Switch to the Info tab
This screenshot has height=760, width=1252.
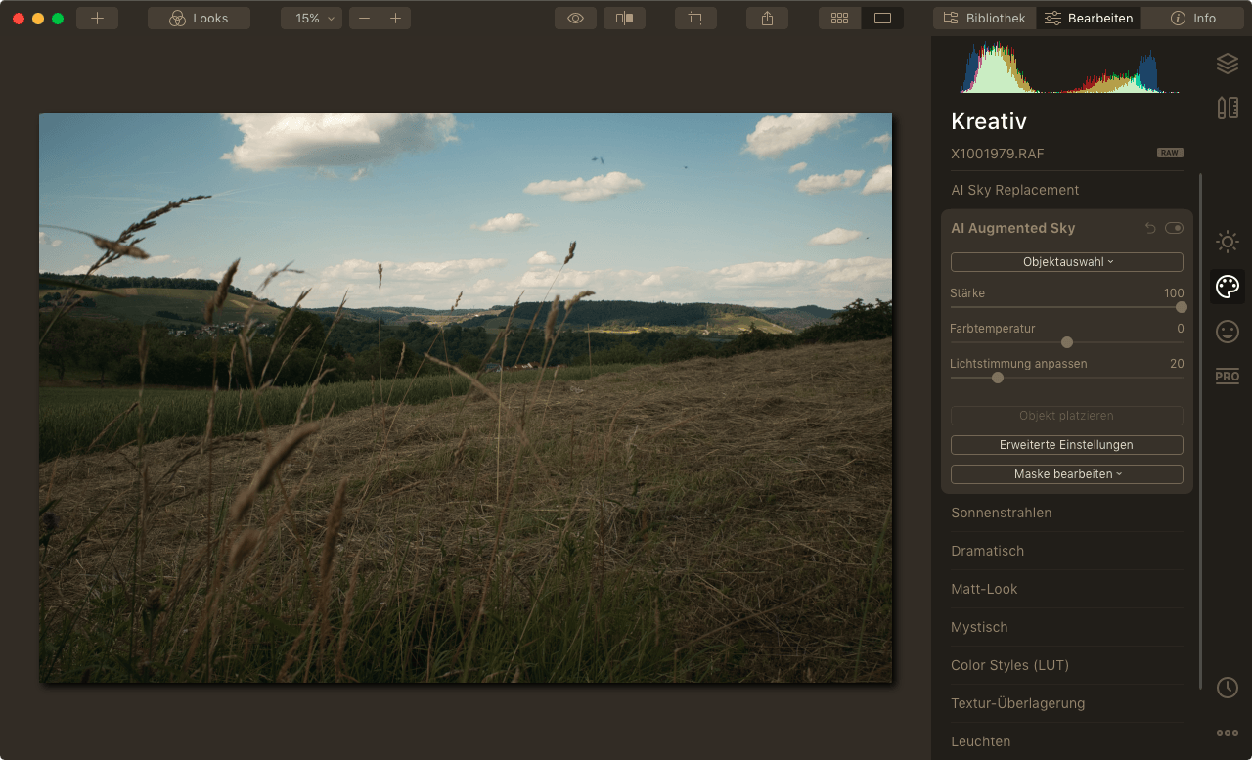tap(1192, 19)
